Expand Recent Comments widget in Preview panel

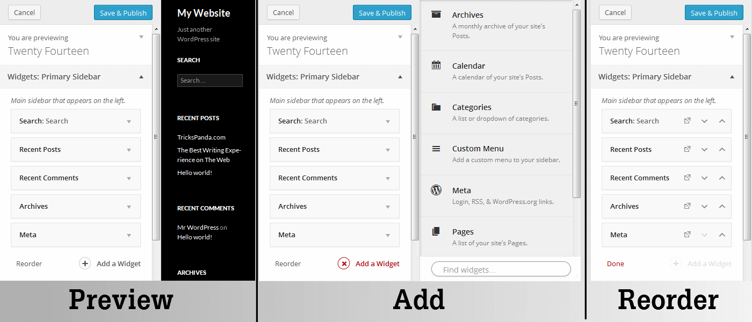129,178
